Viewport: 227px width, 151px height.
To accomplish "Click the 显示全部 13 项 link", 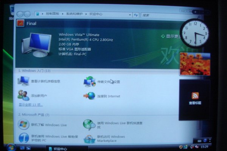I will pyautogui.click(x=31, y=105).
